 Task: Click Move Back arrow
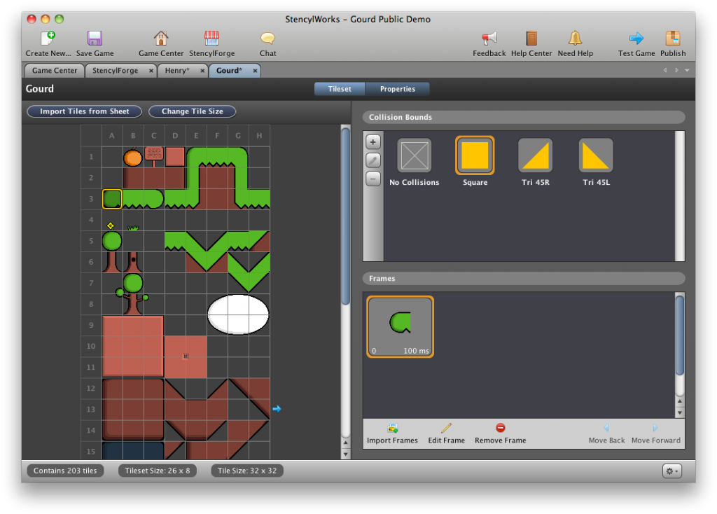click(x=606, y=428)
